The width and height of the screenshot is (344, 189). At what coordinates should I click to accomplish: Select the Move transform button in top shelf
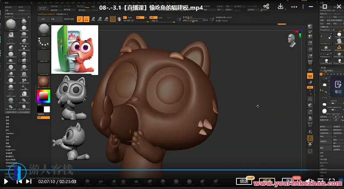pos(93,19)
